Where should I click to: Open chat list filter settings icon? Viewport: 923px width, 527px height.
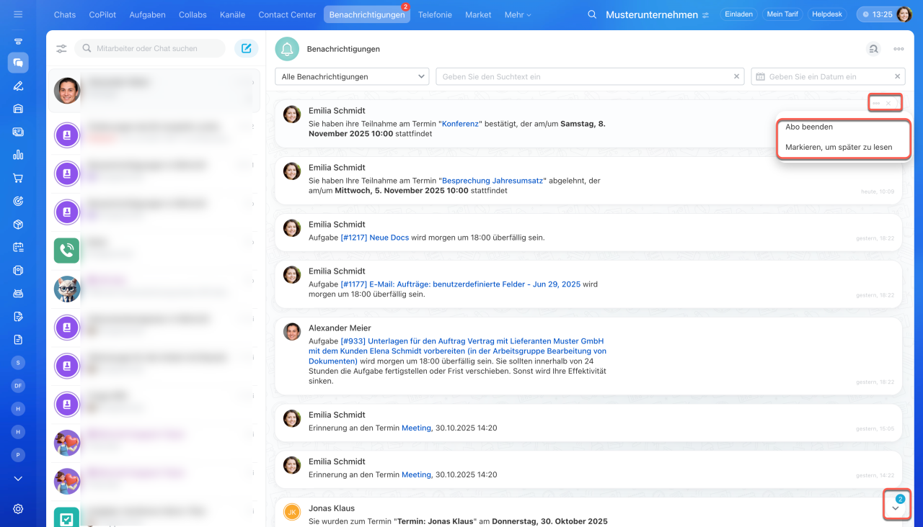click(61, 49)
